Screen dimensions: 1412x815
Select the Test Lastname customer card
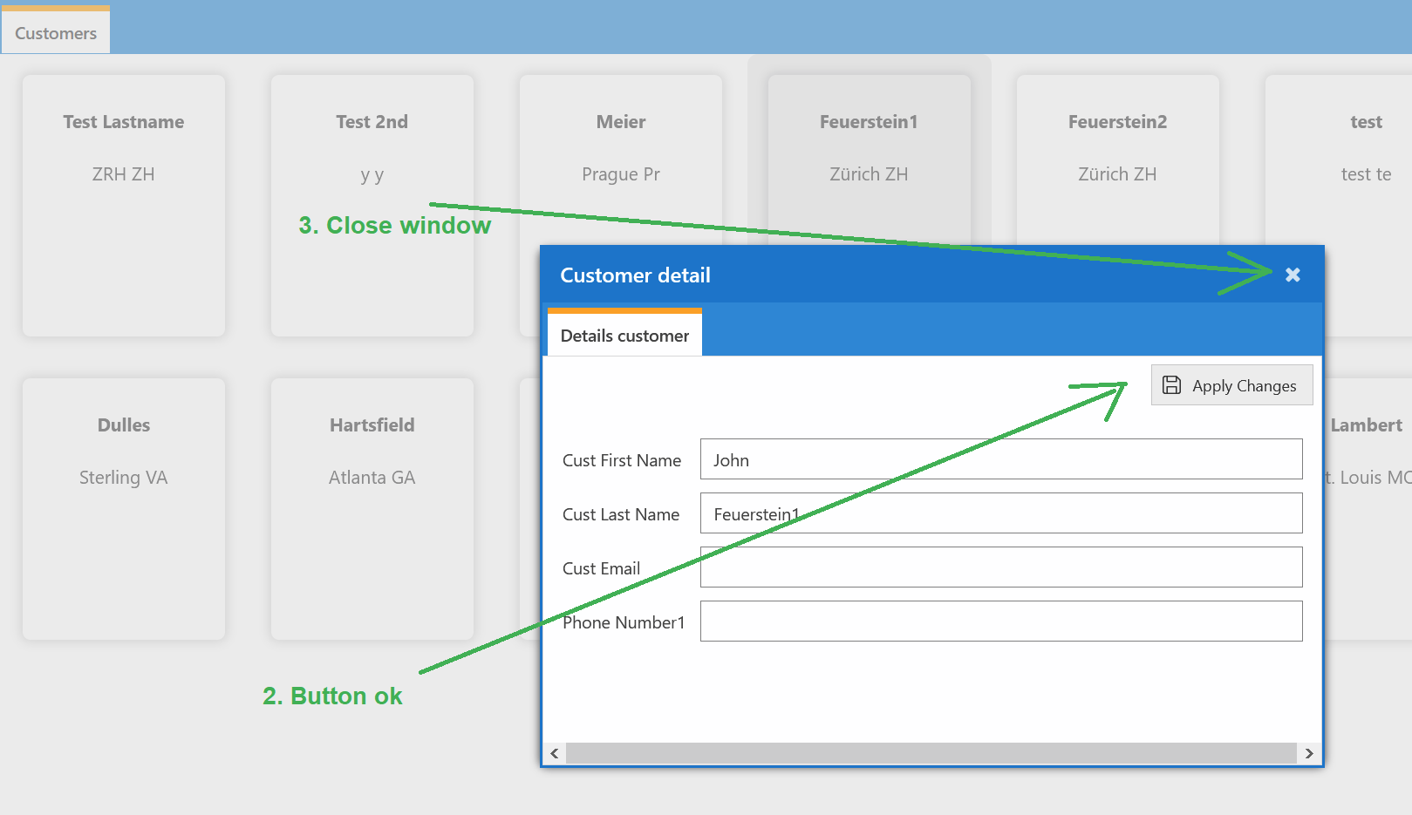(123, 205)
